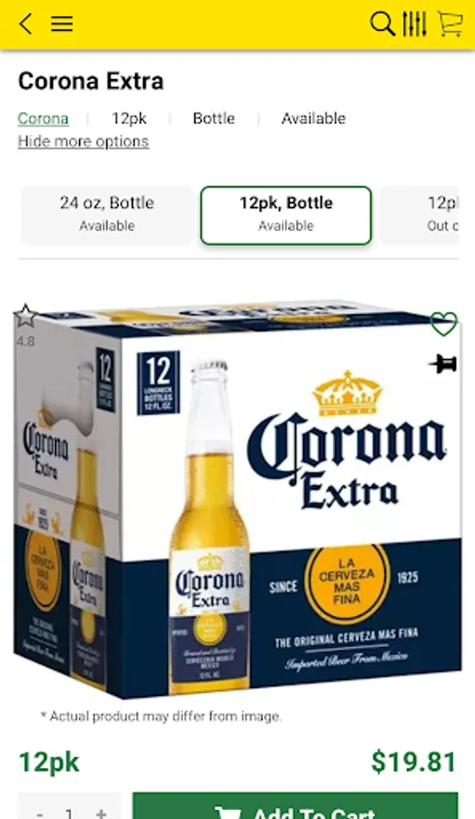Open the hamburger menu
This screenshot has width=475, height=819.
[62, 24]
